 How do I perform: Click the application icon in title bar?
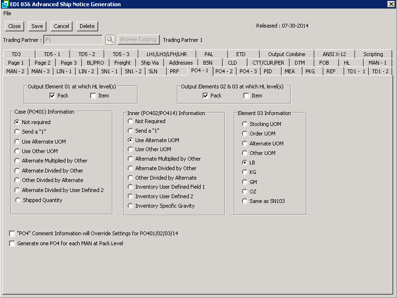point(5,4)
